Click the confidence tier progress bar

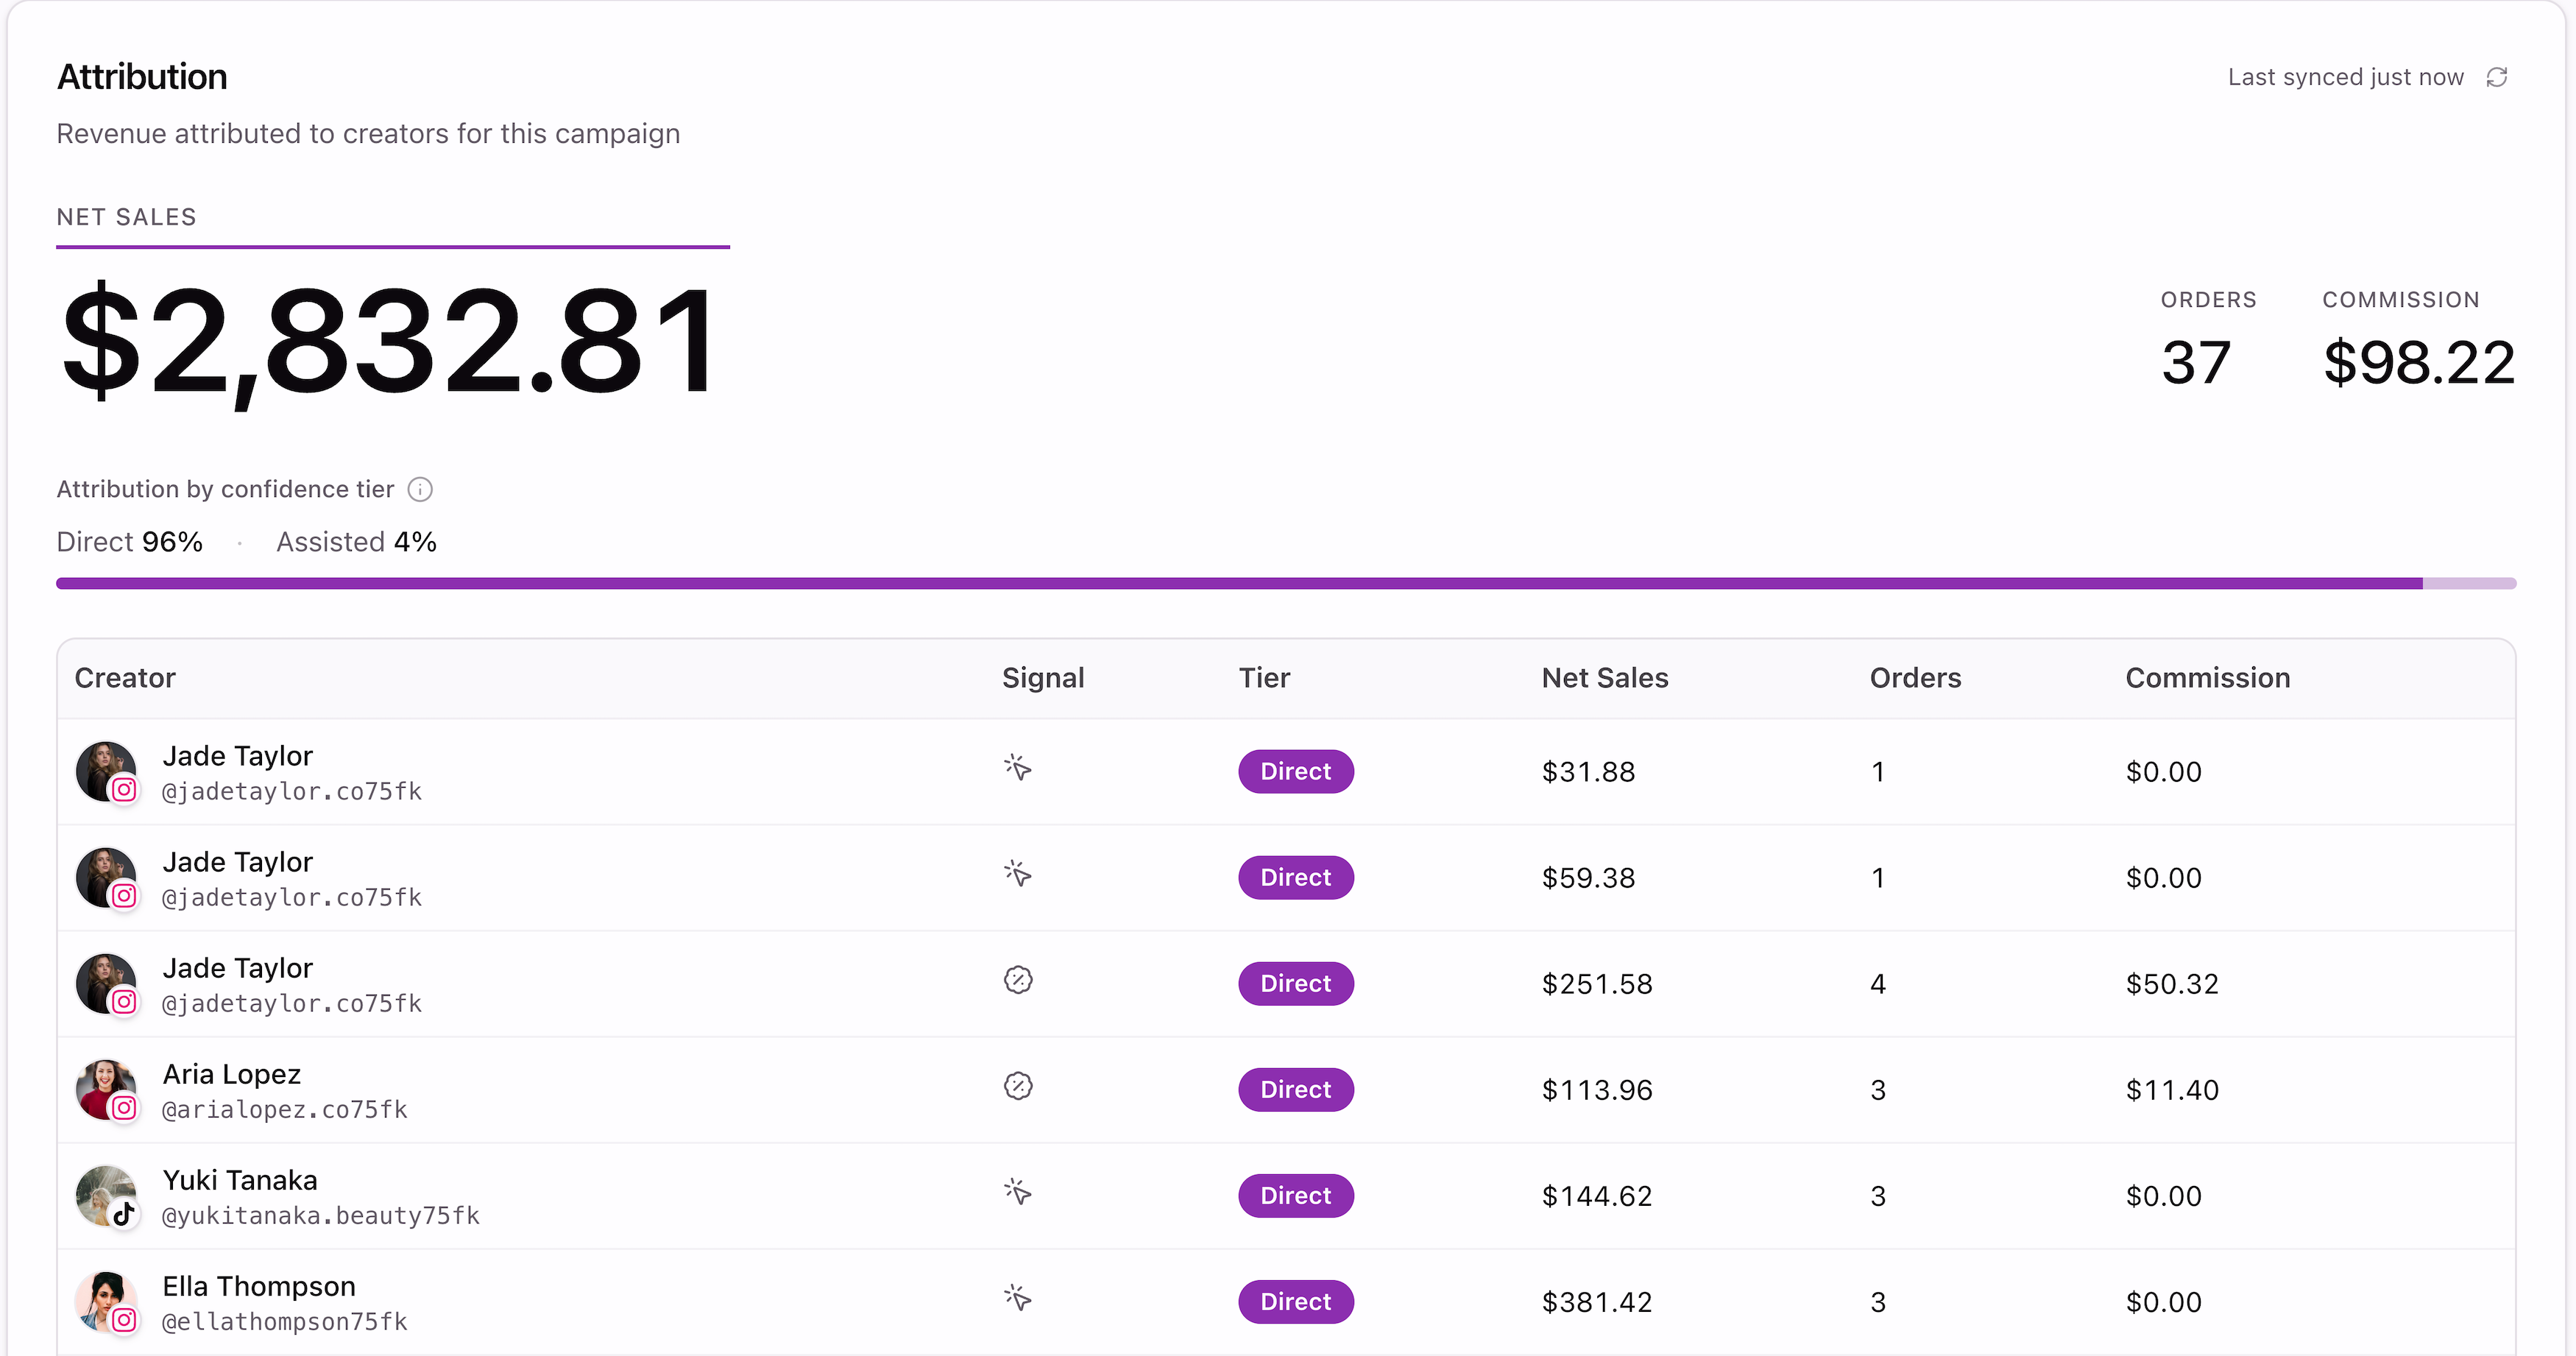(x=1286, y=583)
